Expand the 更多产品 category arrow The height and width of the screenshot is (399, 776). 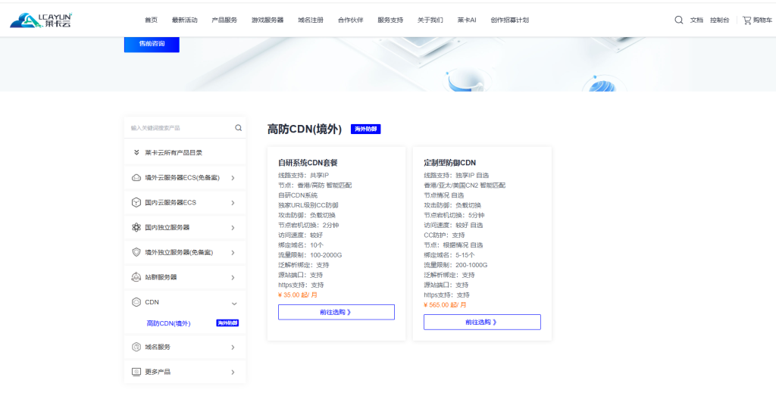pos(233,372)
